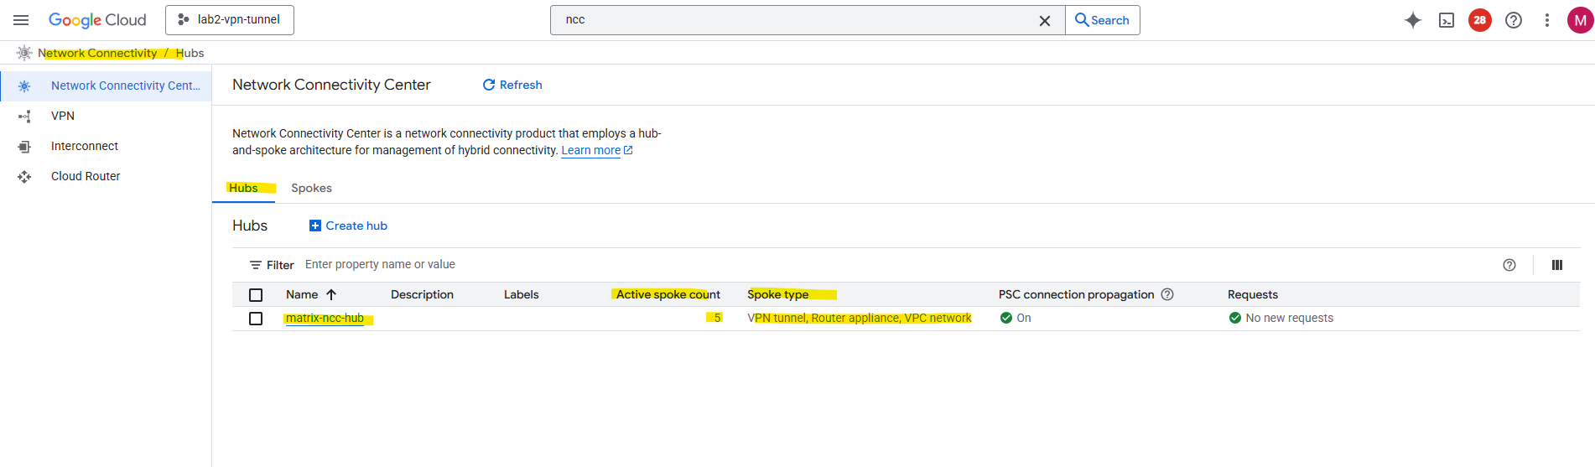This screenshot has width=1595, height=467.
Task: Open the main navigation hamburger menu
Action: click(21, 20)
